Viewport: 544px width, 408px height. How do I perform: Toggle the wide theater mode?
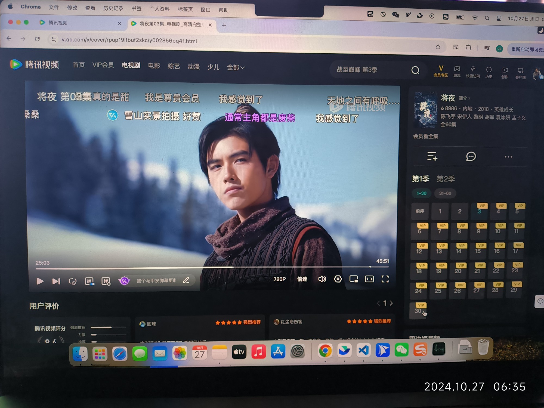click(x=369, y=279)
